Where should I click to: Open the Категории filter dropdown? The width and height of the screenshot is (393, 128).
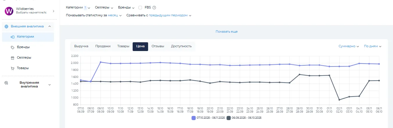point(78,7)
